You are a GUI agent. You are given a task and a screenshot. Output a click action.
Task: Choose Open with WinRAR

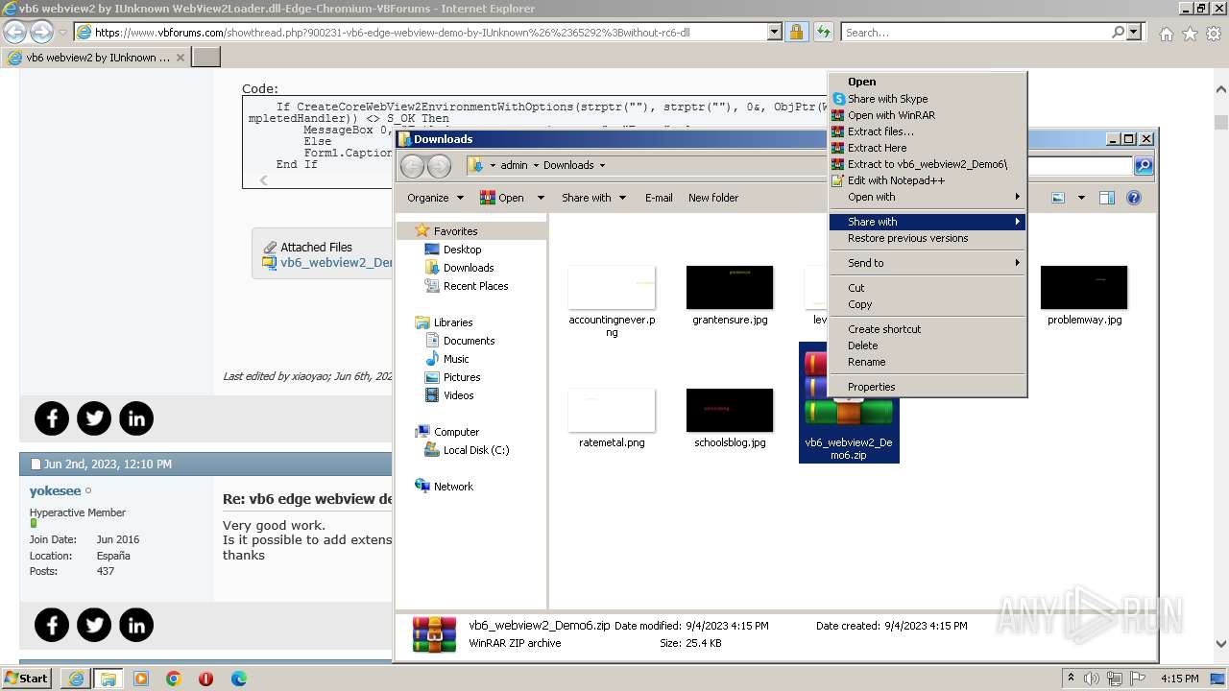pos(928,115)
